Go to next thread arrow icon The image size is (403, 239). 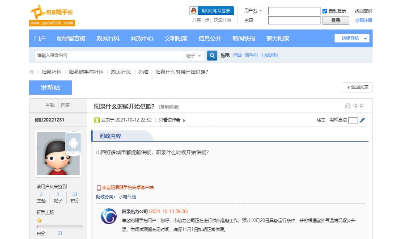tap(362, 106)
